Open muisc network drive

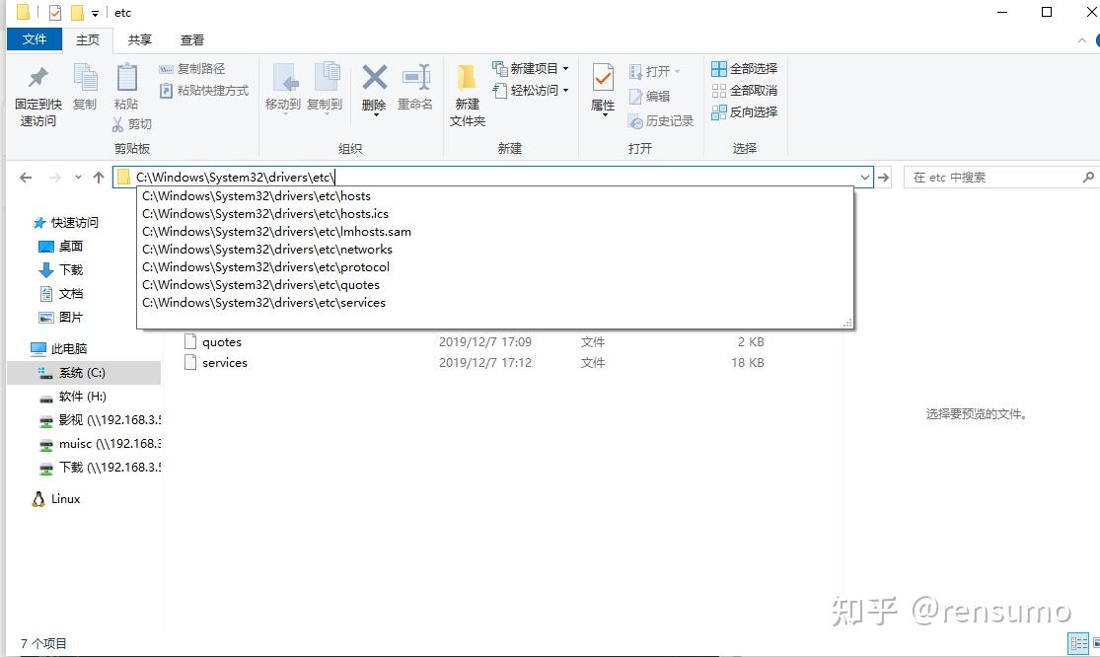point(100,444)
